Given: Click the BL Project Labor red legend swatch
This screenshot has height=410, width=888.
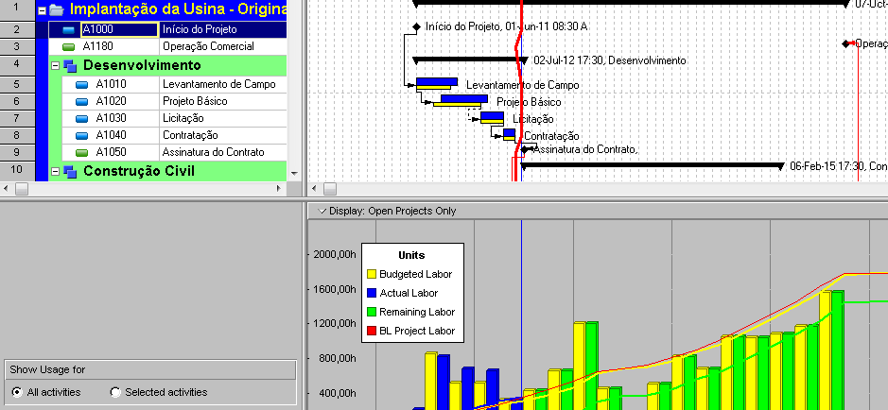Looking at the screenshot, I should [372, 331].
